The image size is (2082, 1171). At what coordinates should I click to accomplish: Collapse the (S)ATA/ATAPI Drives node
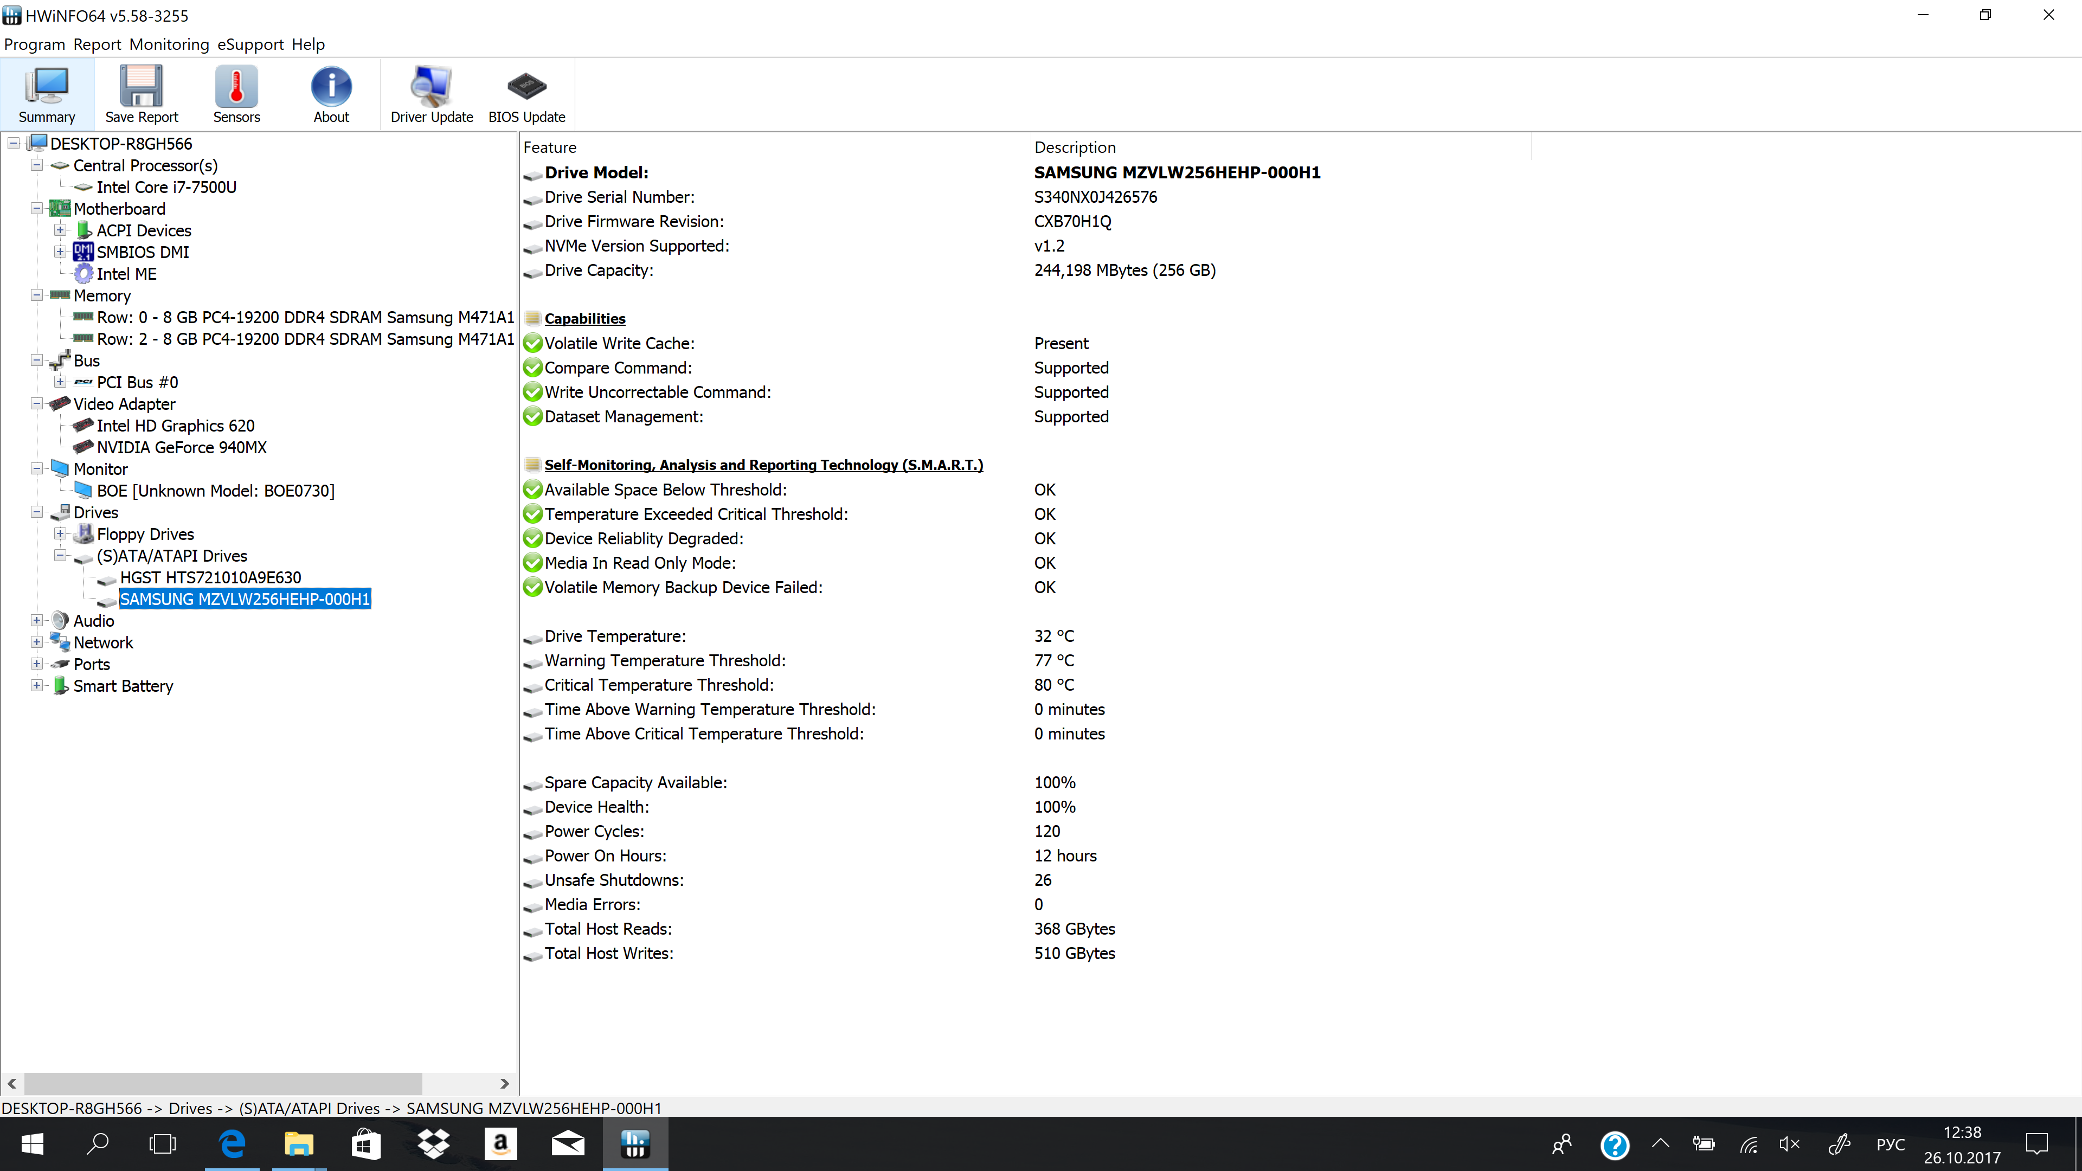60,555
